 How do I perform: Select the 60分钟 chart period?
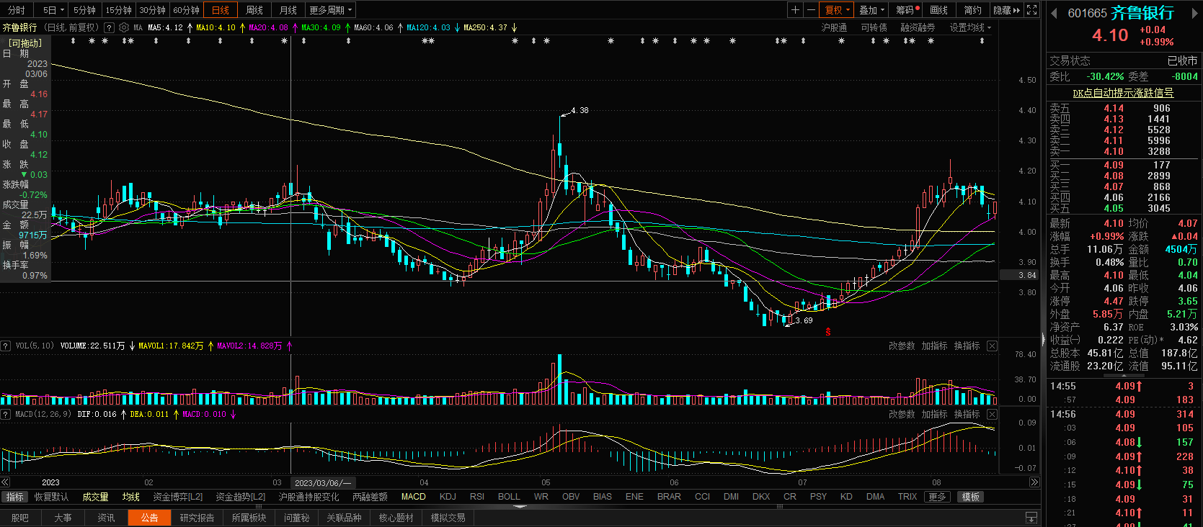click(x=186, y=10)
